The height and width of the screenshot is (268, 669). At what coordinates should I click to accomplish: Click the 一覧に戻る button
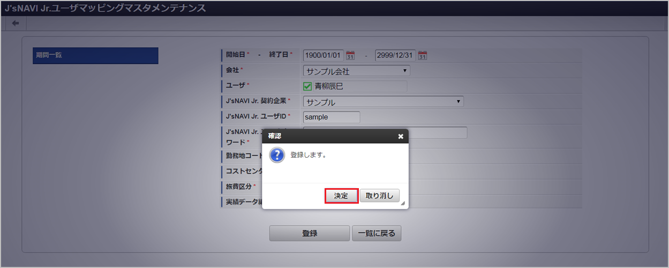click(377, 233)
